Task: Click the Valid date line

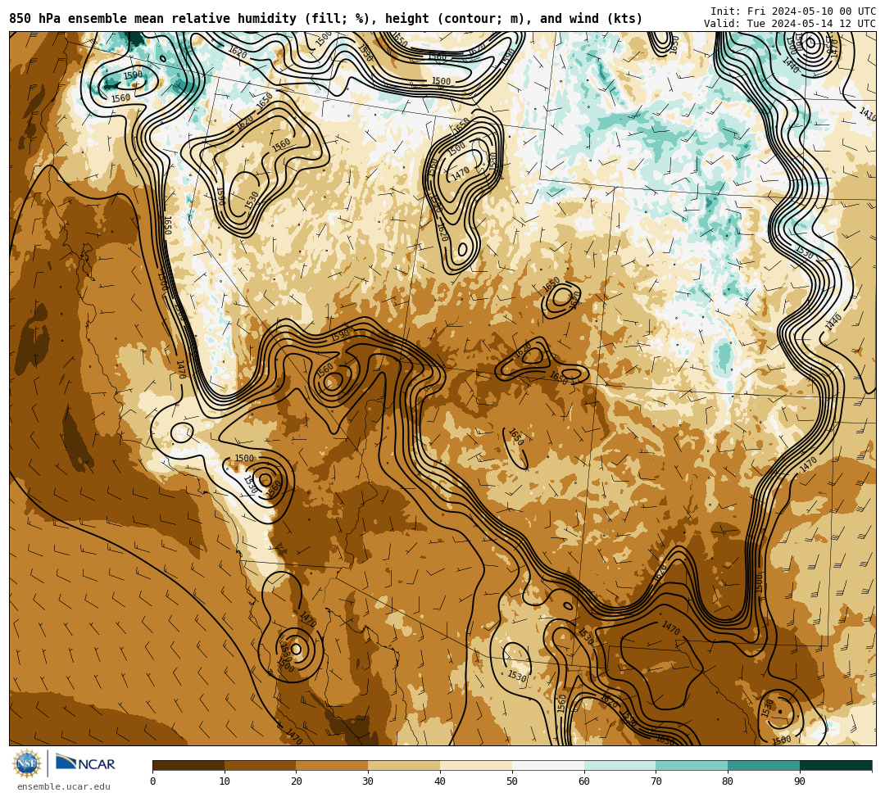Action: coord(790,24)
